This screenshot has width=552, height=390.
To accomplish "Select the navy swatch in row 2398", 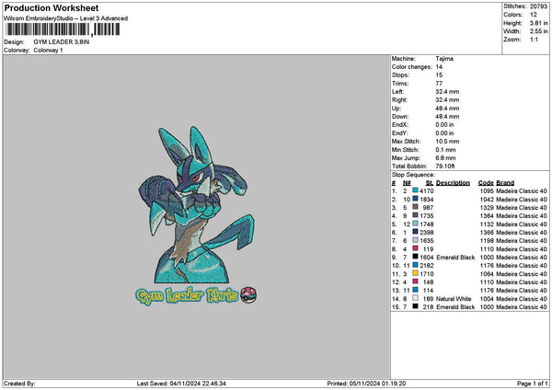I will click(416, 232).
